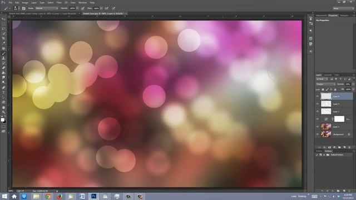The image size is (356, 200).
Task: Click the lock all padlock icon
Action: pos(335,89)
